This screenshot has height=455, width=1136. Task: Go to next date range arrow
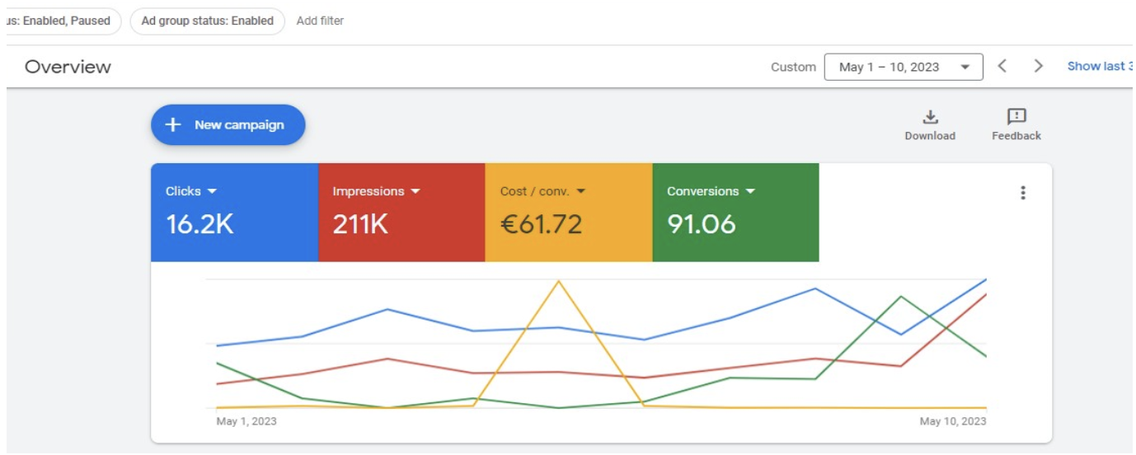pyautogui.click(x=1039, y=67)
